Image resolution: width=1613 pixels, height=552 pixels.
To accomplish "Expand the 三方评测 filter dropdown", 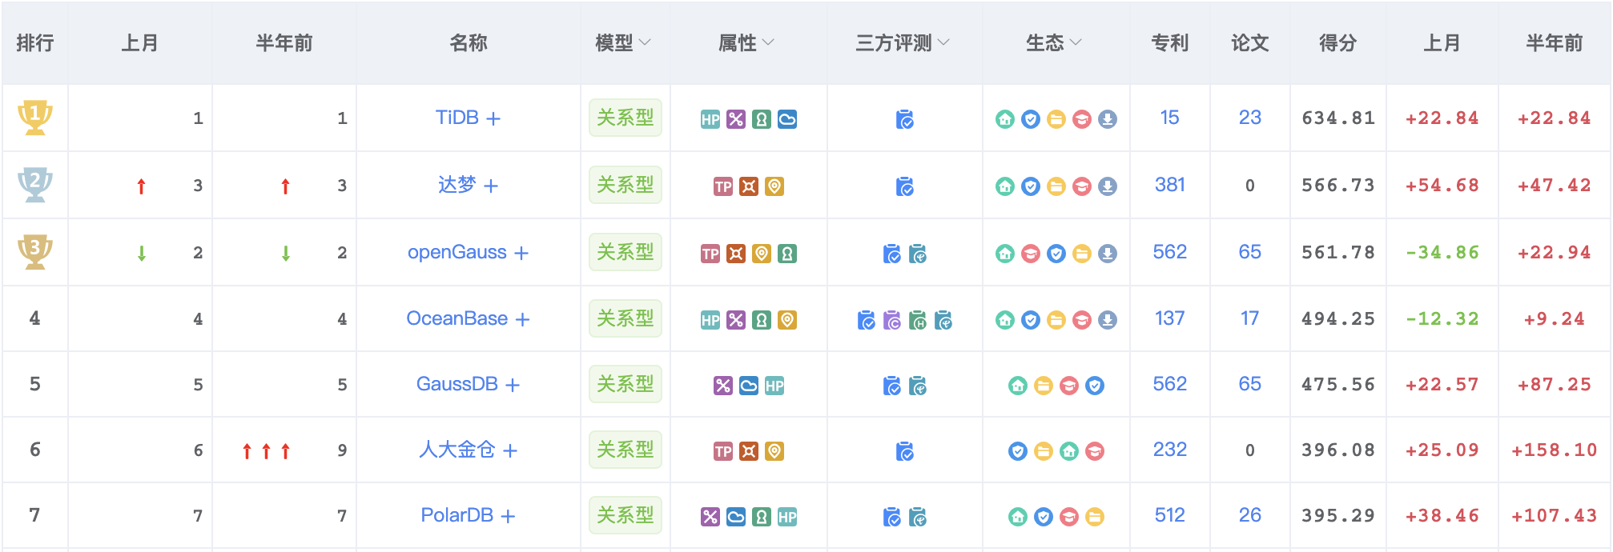I will click(x=903, y=42).
